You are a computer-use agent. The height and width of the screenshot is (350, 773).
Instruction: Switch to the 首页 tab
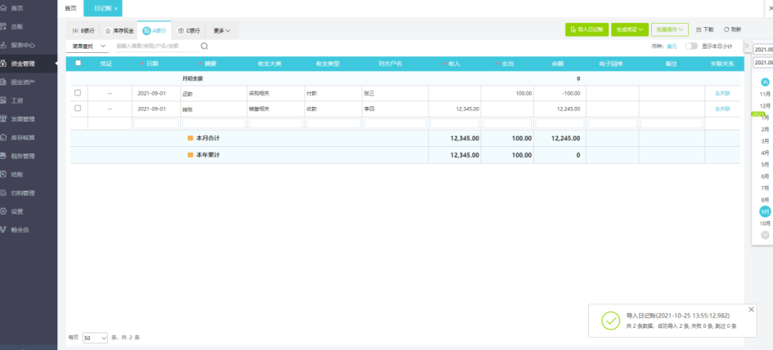click(70, 8)
